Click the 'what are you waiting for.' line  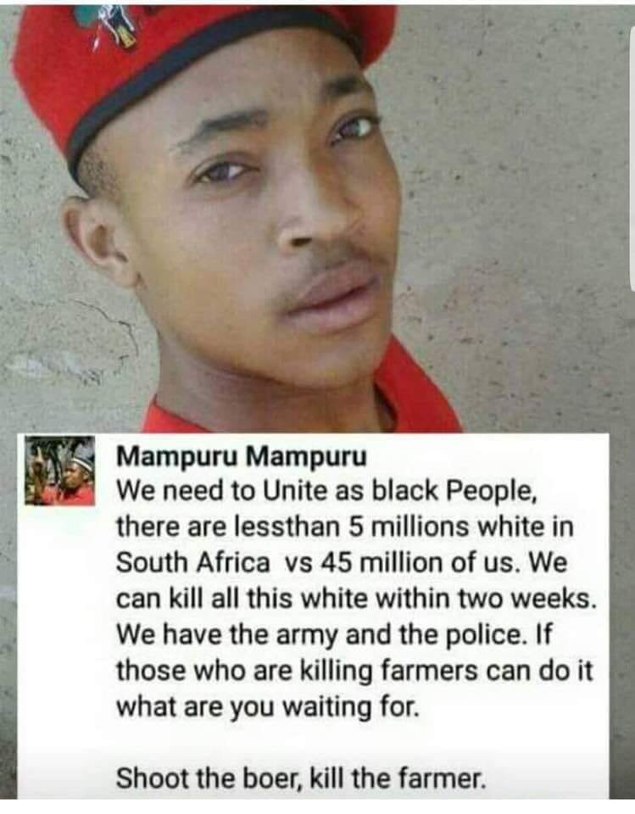pos(267,707)
